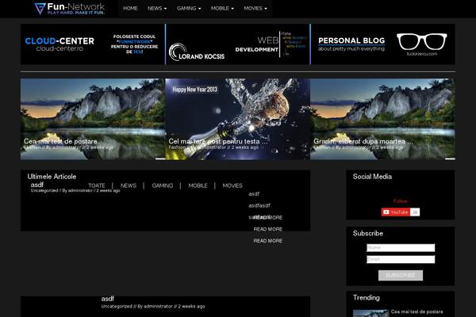476x317 pixels.
Task: Open the Lorand Kocsis web development banner
Action: tap(238, 44)
